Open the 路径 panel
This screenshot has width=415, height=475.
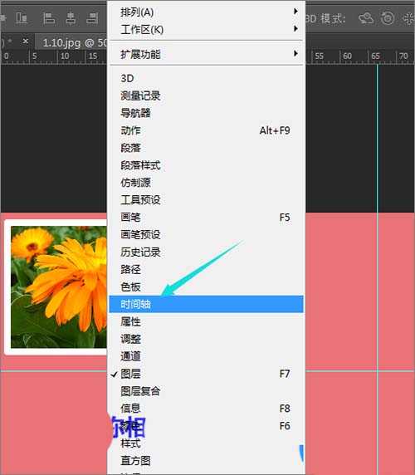(x=206, y=269)
